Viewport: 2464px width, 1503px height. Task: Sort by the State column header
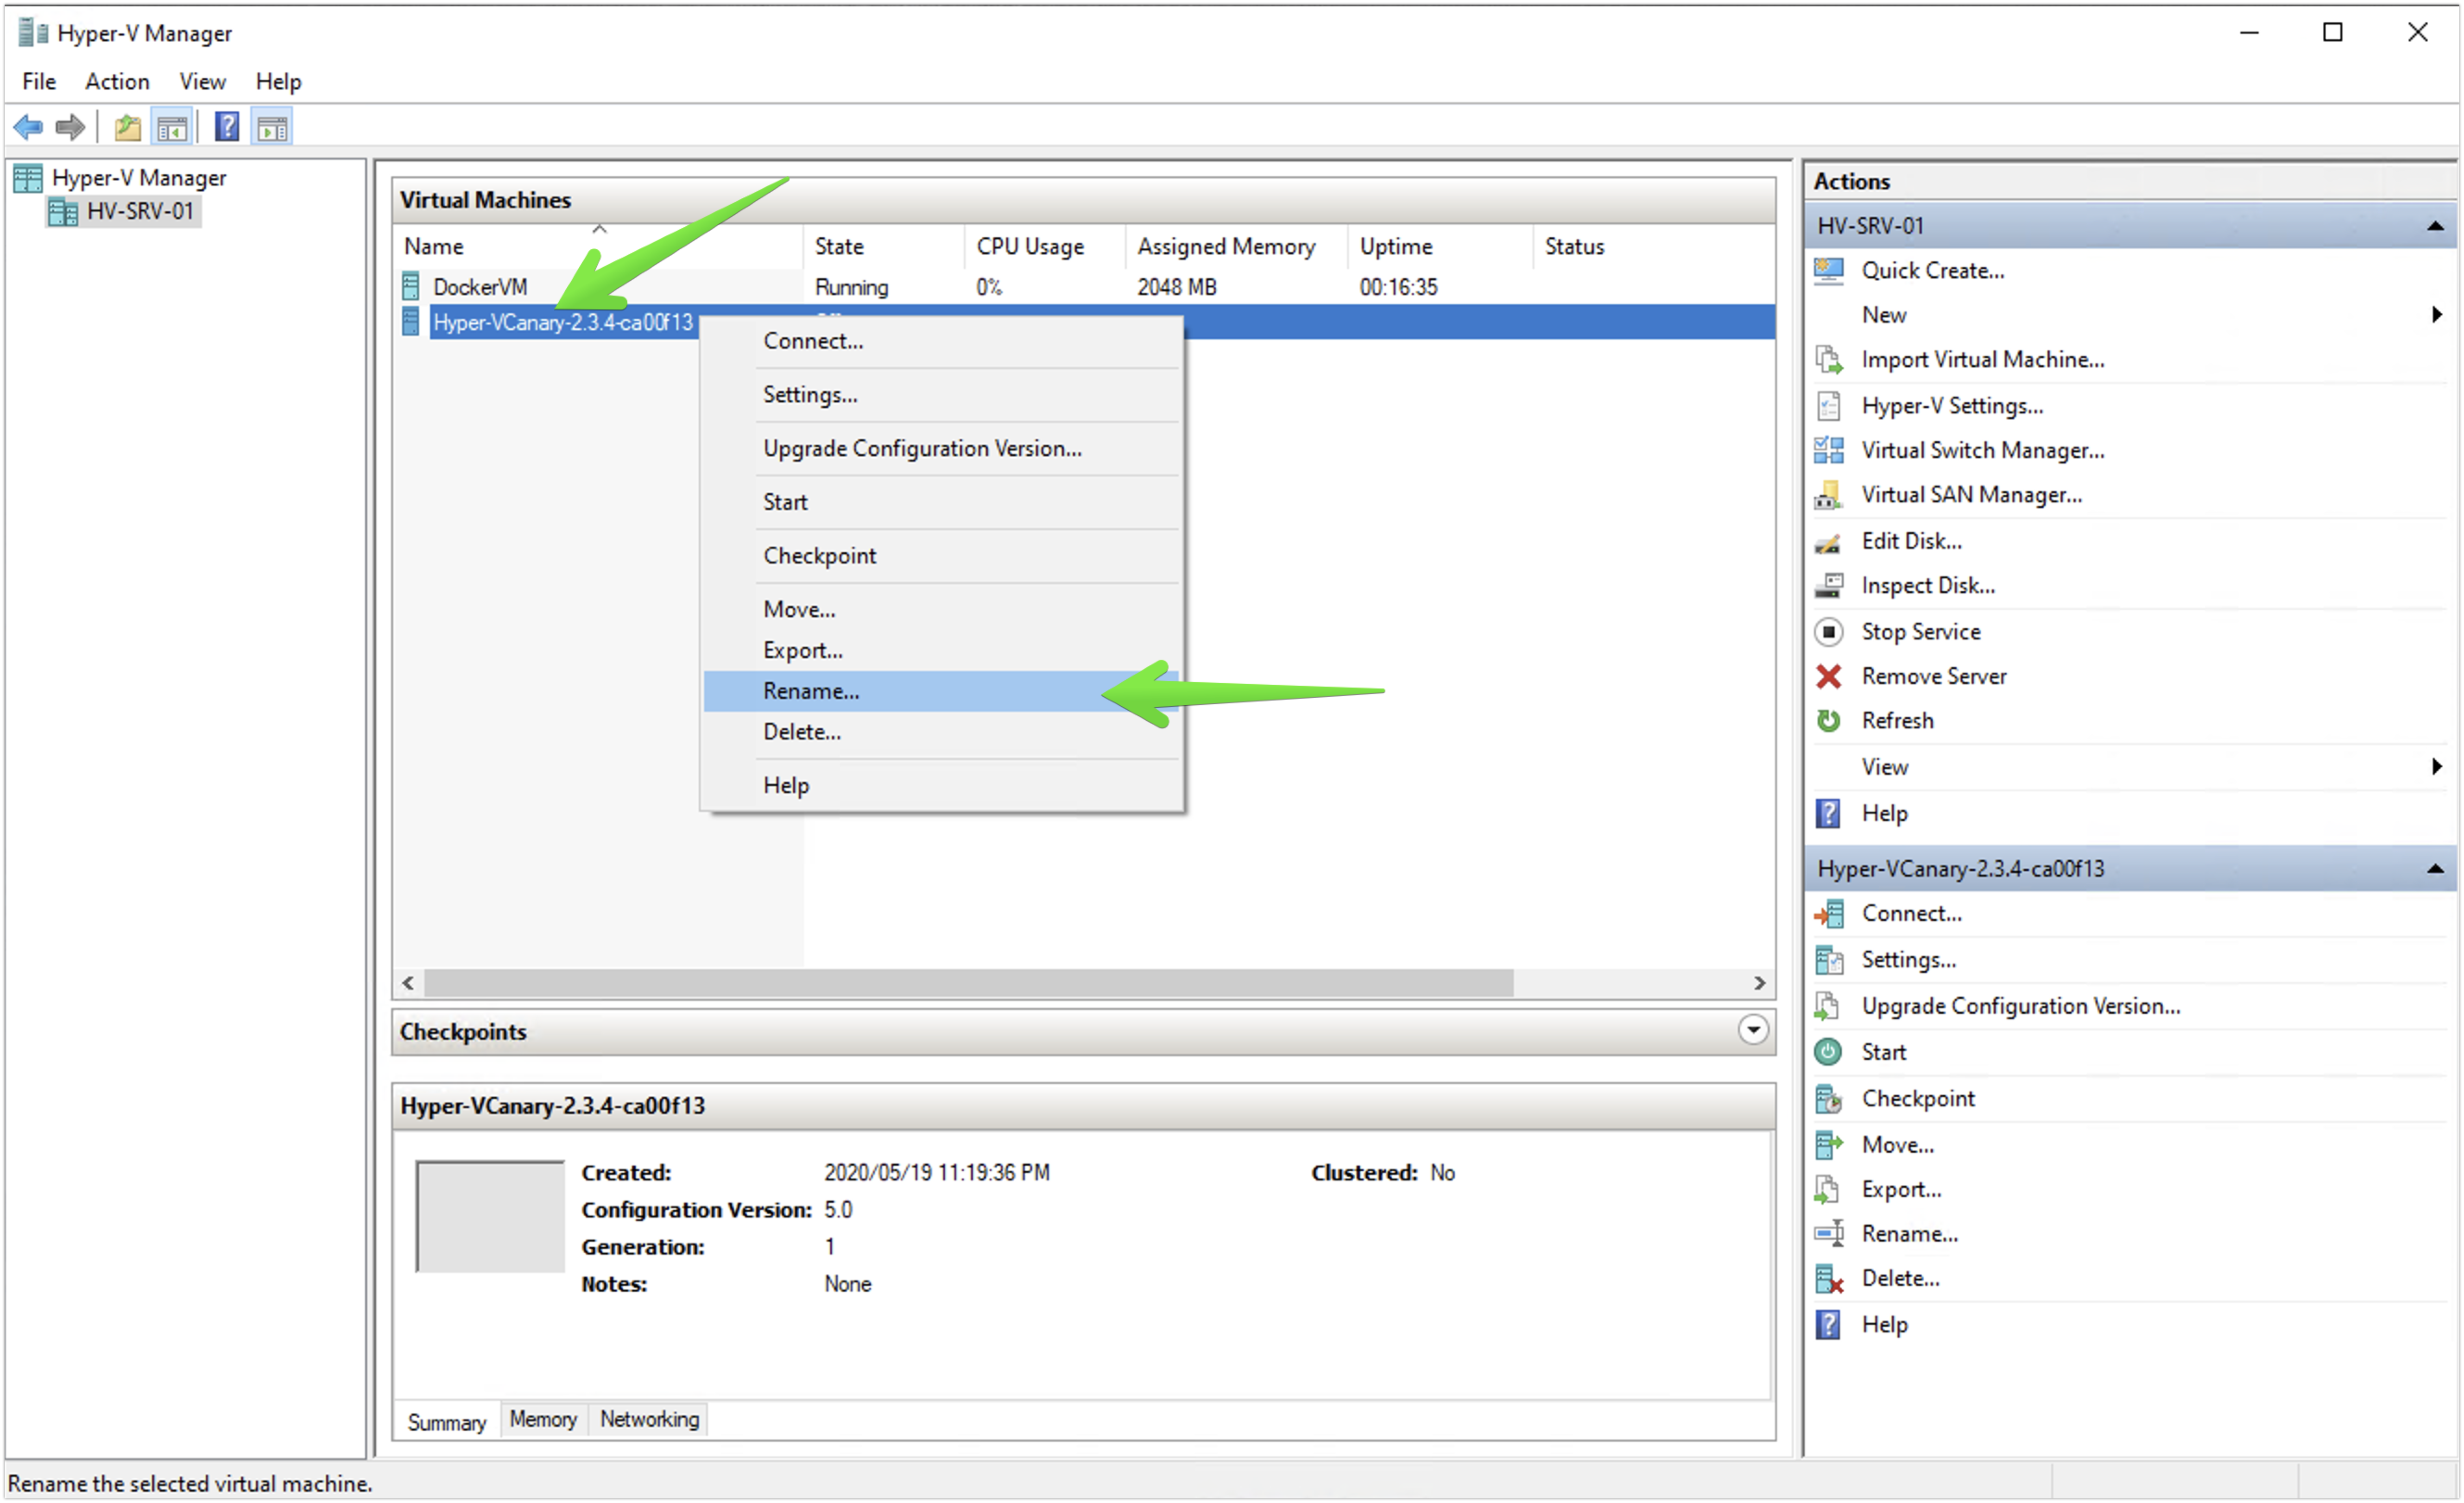point(884,246)
